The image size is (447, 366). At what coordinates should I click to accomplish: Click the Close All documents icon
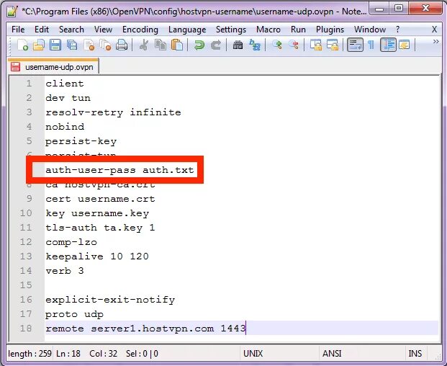click(105, 45)
